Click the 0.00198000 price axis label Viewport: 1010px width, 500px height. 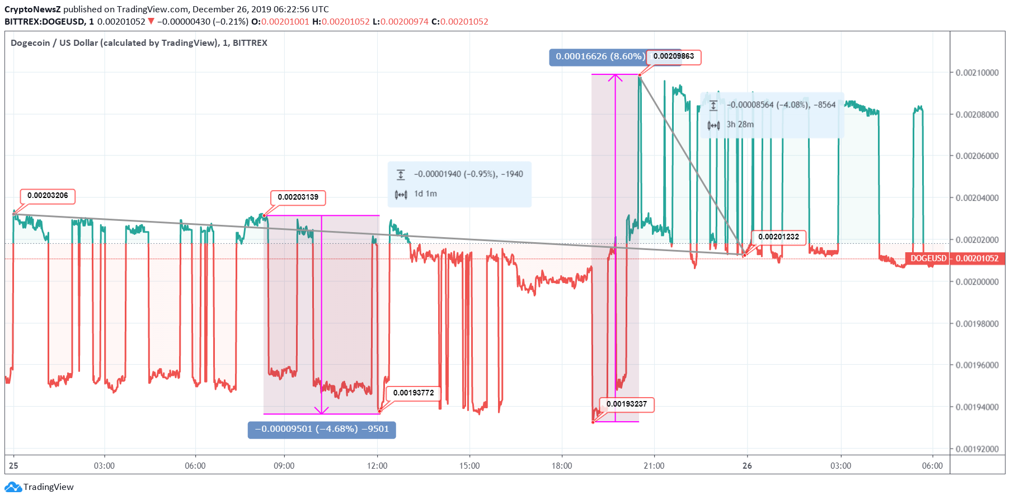[977, 324]
